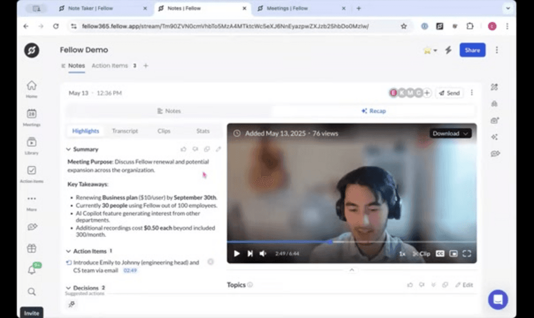Open the Action Items tab
The image size is (534, 318).
(x=110, y=65)
